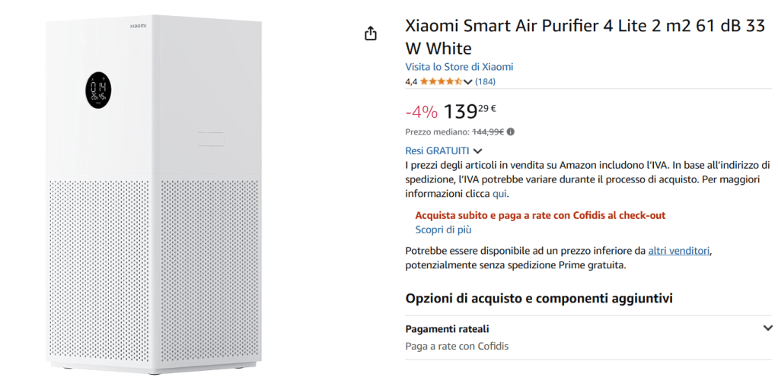Expand the Resi GRATUITI chevron

tap(478, 151)
